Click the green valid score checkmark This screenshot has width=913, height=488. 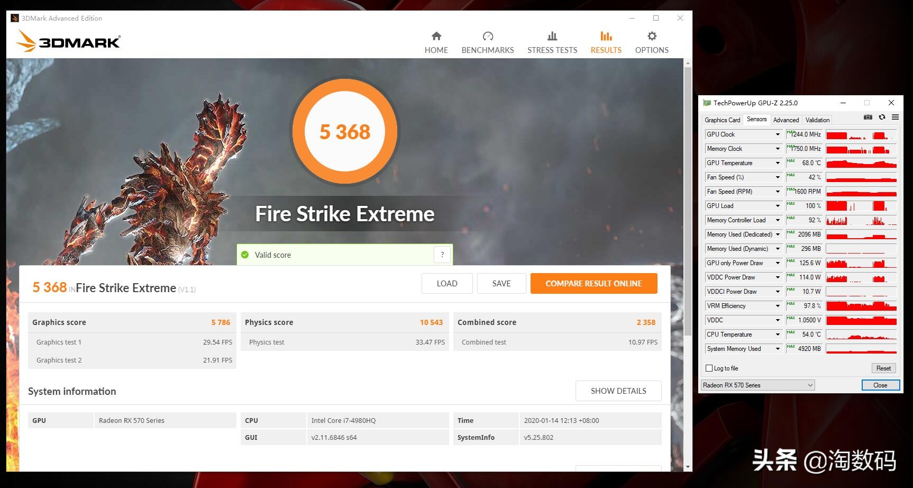[x=245, y=255]
